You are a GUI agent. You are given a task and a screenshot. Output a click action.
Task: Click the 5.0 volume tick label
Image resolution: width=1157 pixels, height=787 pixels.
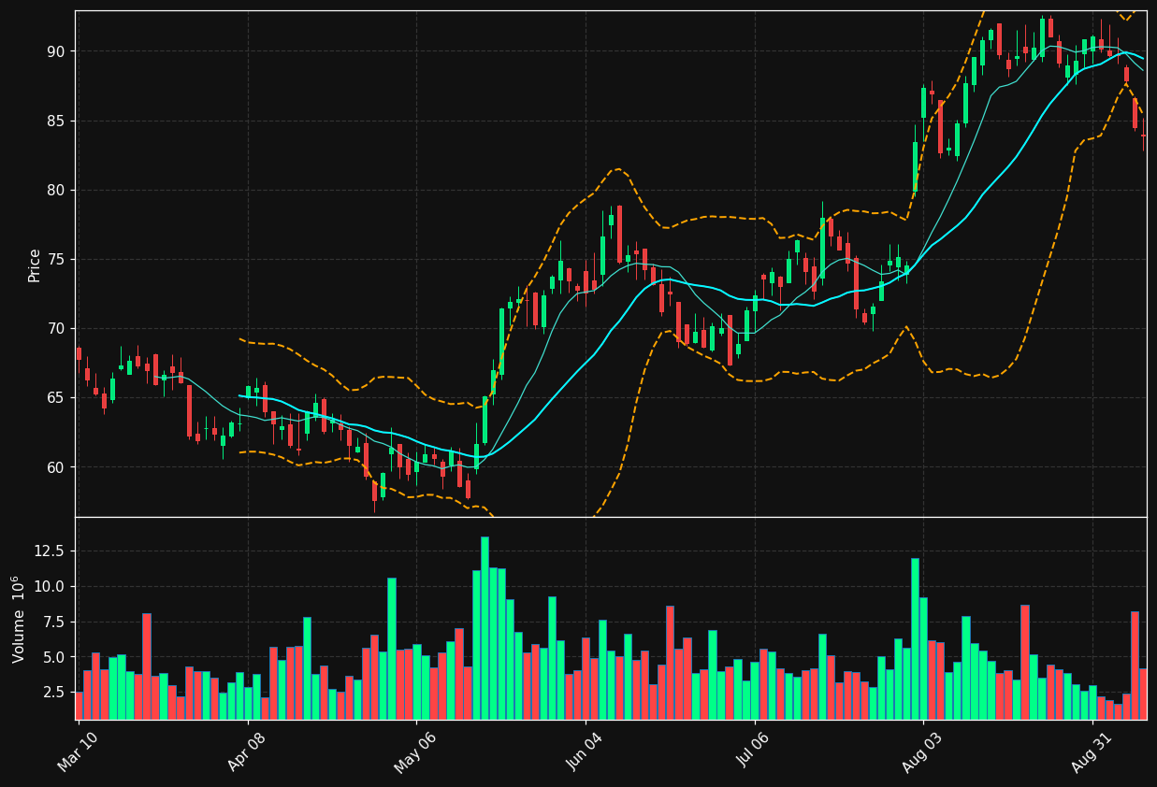[x=56, y=657]
